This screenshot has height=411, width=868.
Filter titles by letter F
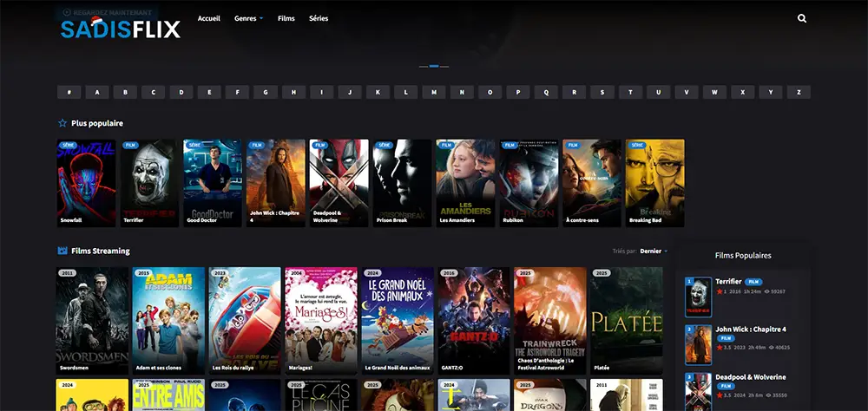(238, 93)
